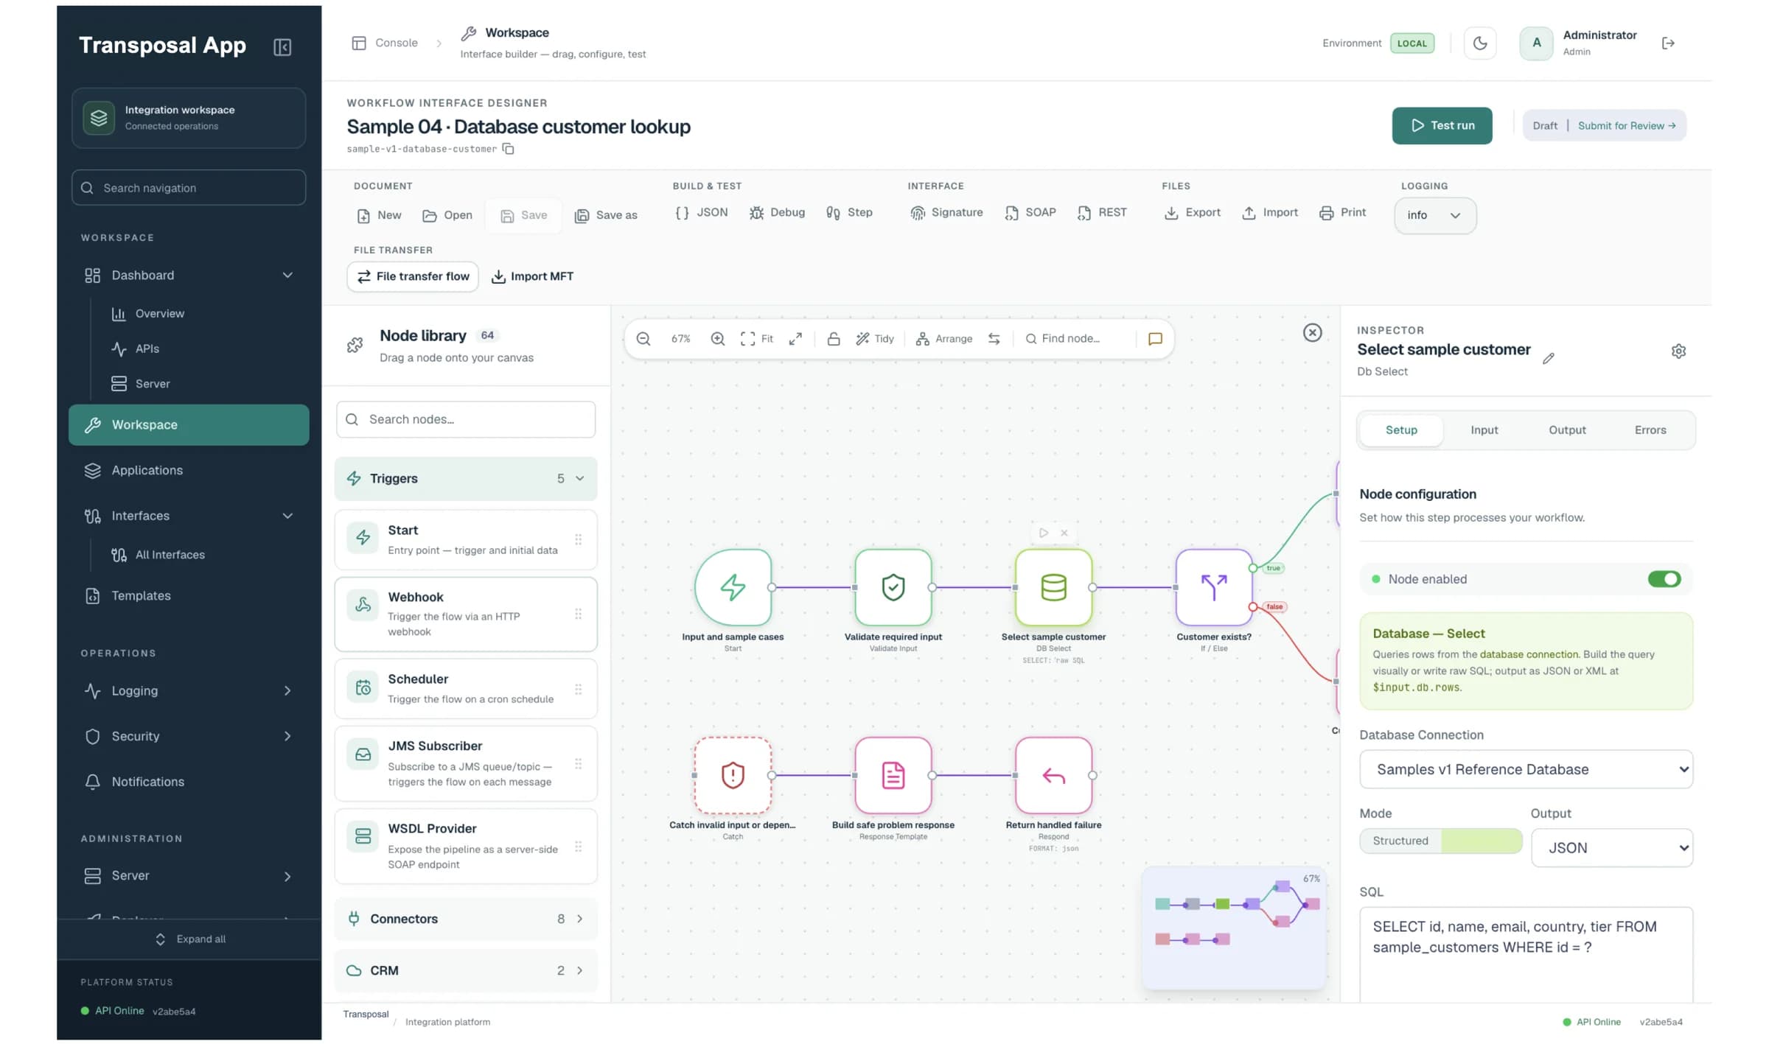Expand canvas to fullscreen arrows icon
The height and width of the screenshot is (1044, 1769).
795,338
